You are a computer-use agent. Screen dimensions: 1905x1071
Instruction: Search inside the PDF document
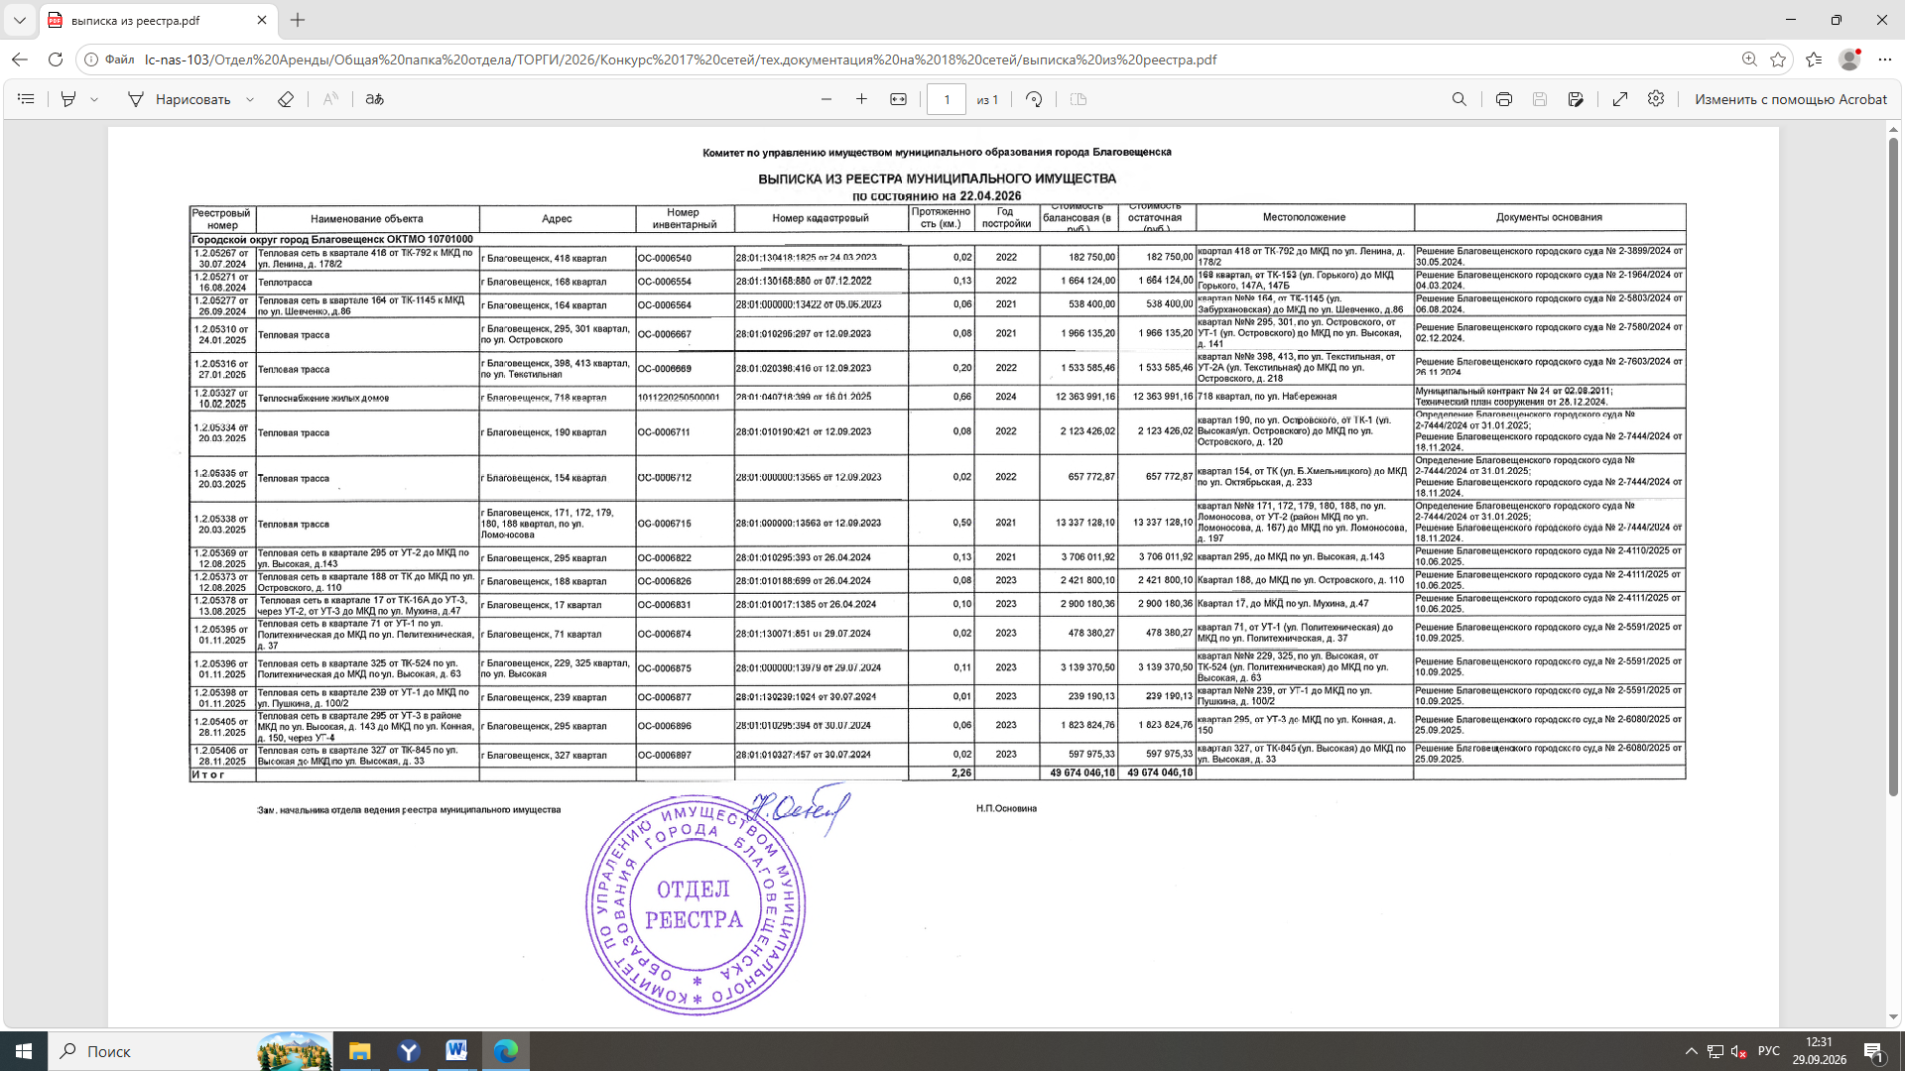coord(1460,99)
